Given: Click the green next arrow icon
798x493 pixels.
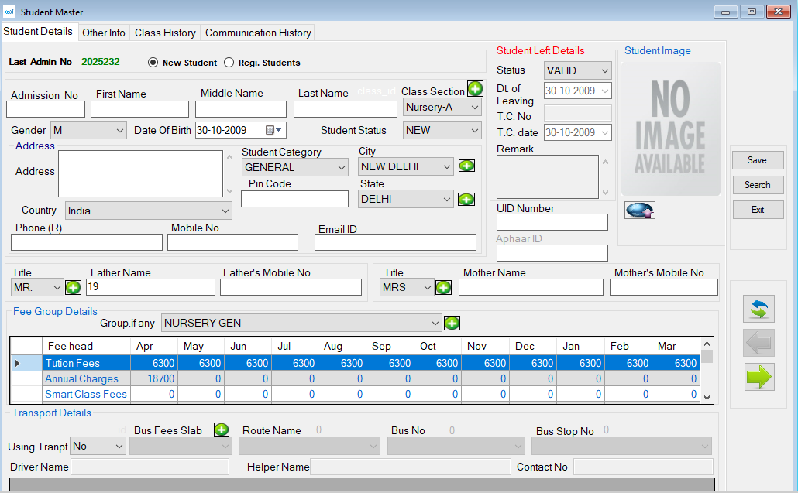Looking at the screenshot, I should coord(758,376).
